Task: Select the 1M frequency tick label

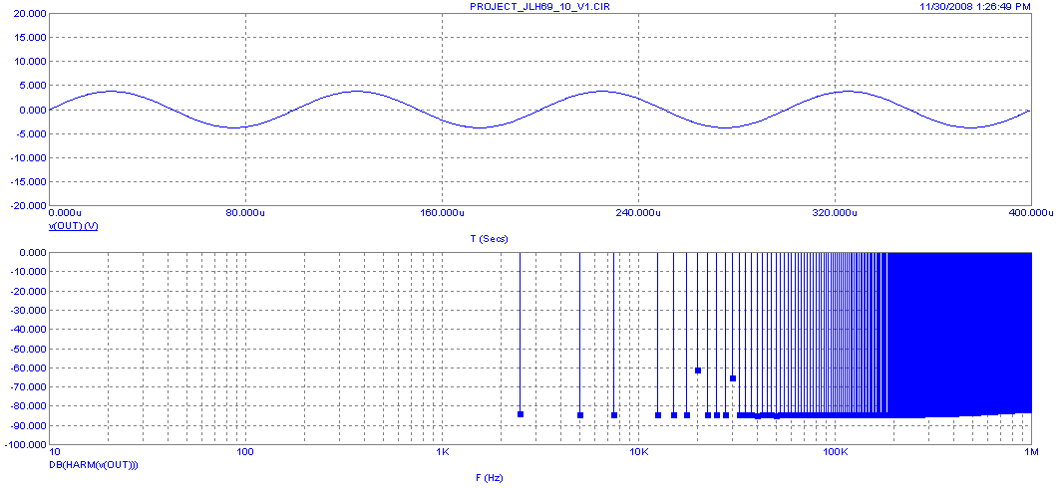Action: pyautogui.click(x=1031, y=452)
